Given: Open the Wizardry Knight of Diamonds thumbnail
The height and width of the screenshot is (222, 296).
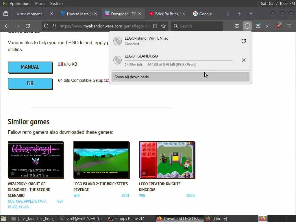Looking at the screenshot, I should (x=36, y=160).
